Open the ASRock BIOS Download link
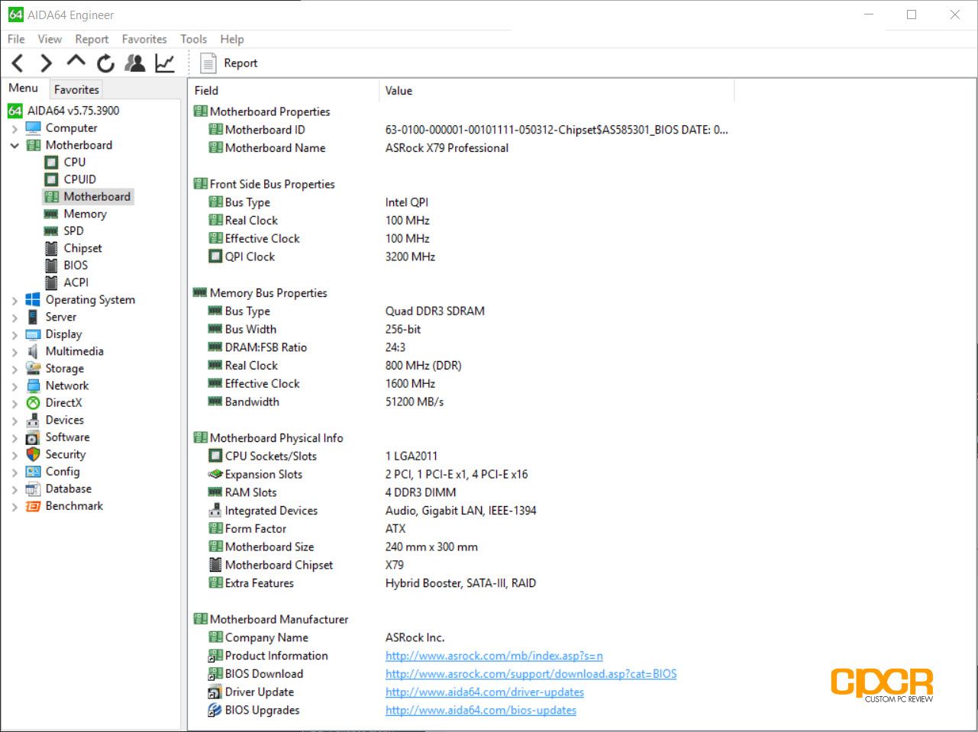This screenshot has height=732, width=978. [531, 674]
